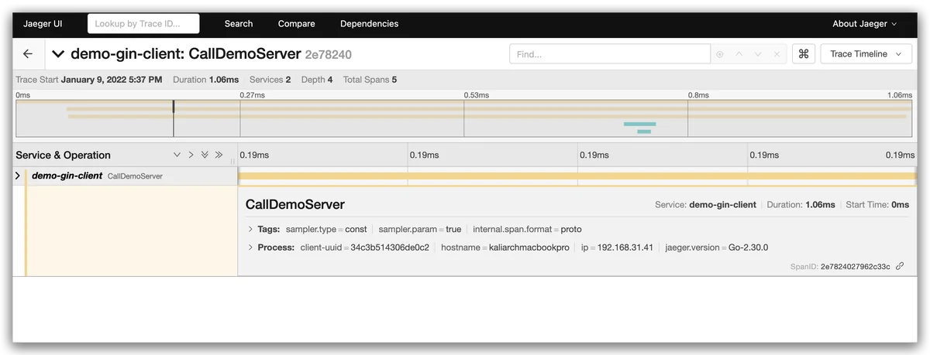
Task: Collapse all spans with double right chevron
Action: click(219, 155)
